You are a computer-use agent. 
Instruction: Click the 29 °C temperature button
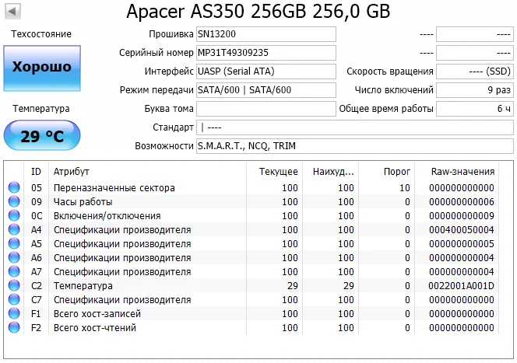(x=42, y=135)
